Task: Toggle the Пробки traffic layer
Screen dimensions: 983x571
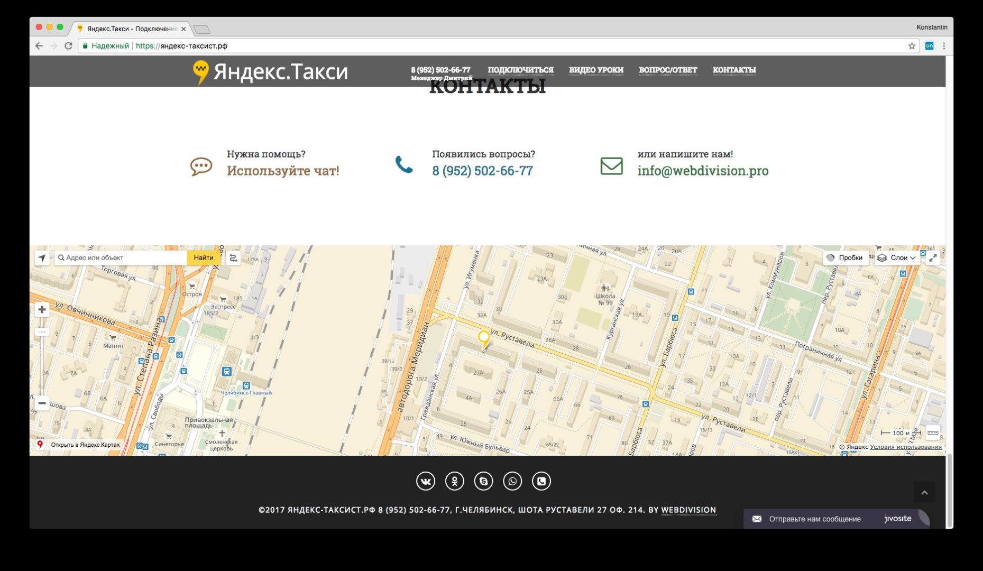Action: (x=845, y=258)
